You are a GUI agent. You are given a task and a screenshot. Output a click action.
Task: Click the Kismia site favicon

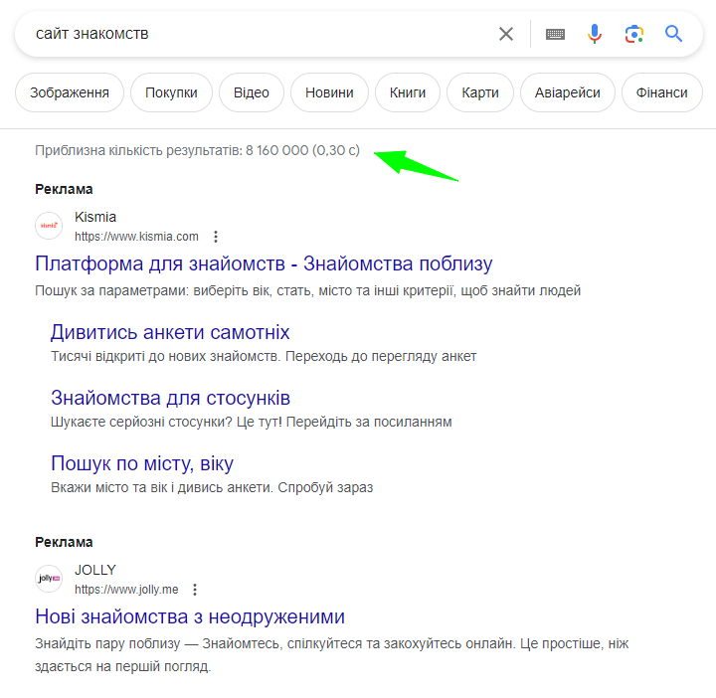[48, 227]
